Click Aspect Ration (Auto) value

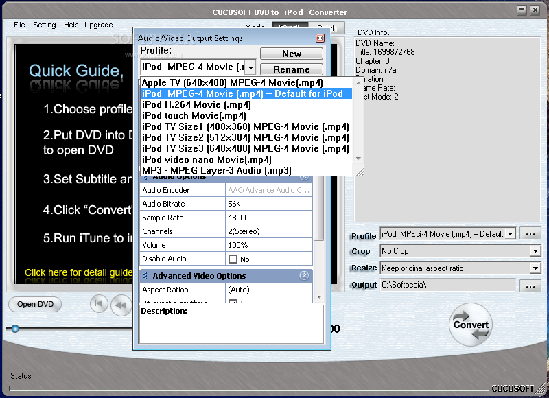click(x=268, y=290)
